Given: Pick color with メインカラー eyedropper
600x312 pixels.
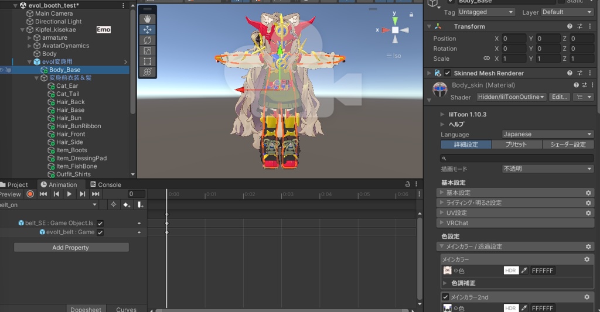Looking at the screenshot, I should pyautogui.click(x=524, y=270).
